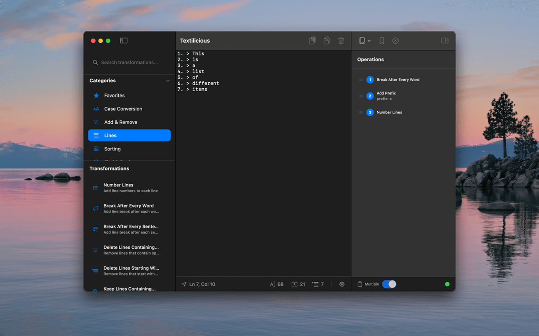
Task: Click the green status indicator dot
Action: point(447,284)
